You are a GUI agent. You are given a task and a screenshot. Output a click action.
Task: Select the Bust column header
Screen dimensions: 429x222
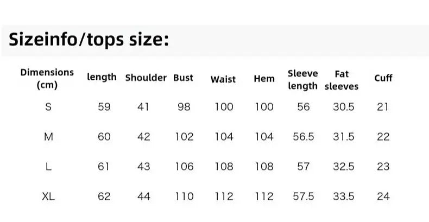tap(184, 78)
